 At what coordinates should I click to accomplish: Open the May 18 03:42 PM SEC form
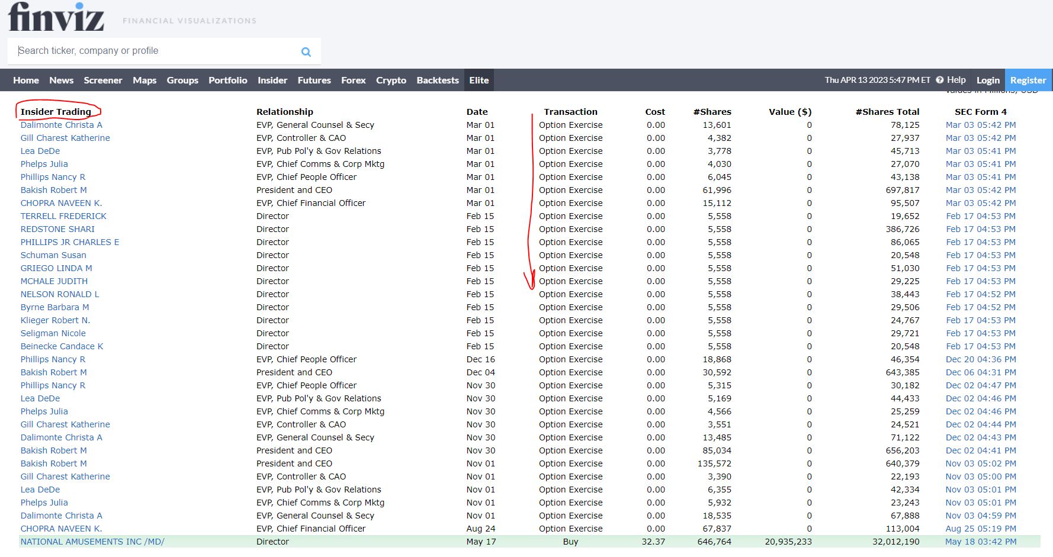click(x=981, y=542)
